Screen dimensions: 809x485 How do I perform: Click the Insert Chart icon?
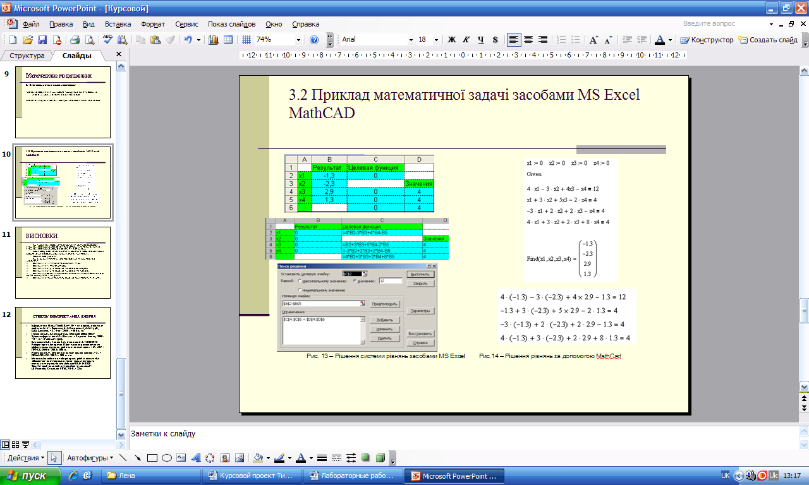pos(213,40)
